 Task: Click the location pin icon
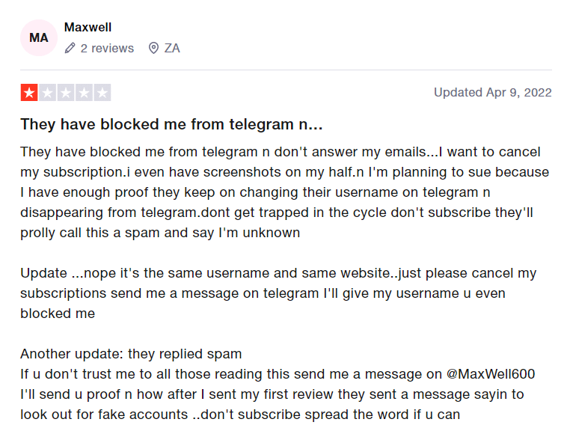tap(154, 48)
